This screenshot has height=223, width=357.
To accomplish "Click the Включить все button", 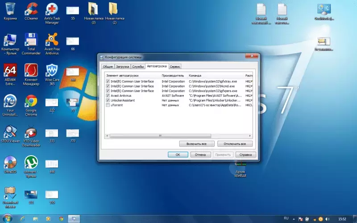I will click(197, 144).
